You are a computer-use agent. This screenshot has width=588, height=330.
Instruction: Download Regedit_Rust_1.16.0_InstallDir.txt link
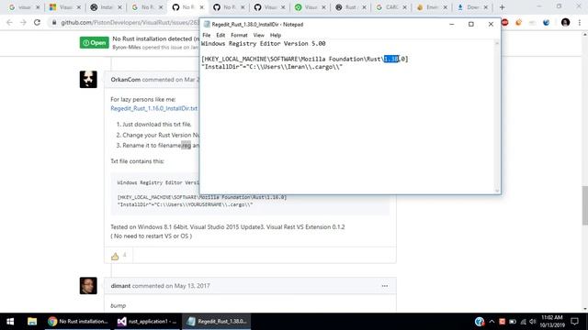153,108
